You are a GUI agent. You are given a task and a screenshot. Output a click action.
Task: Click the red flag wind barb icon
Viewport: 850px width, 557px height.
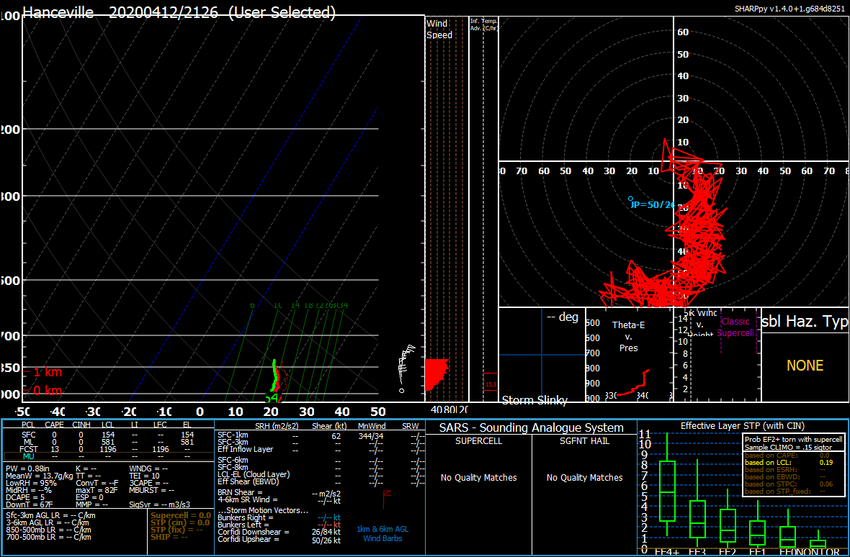coord(387,499)
